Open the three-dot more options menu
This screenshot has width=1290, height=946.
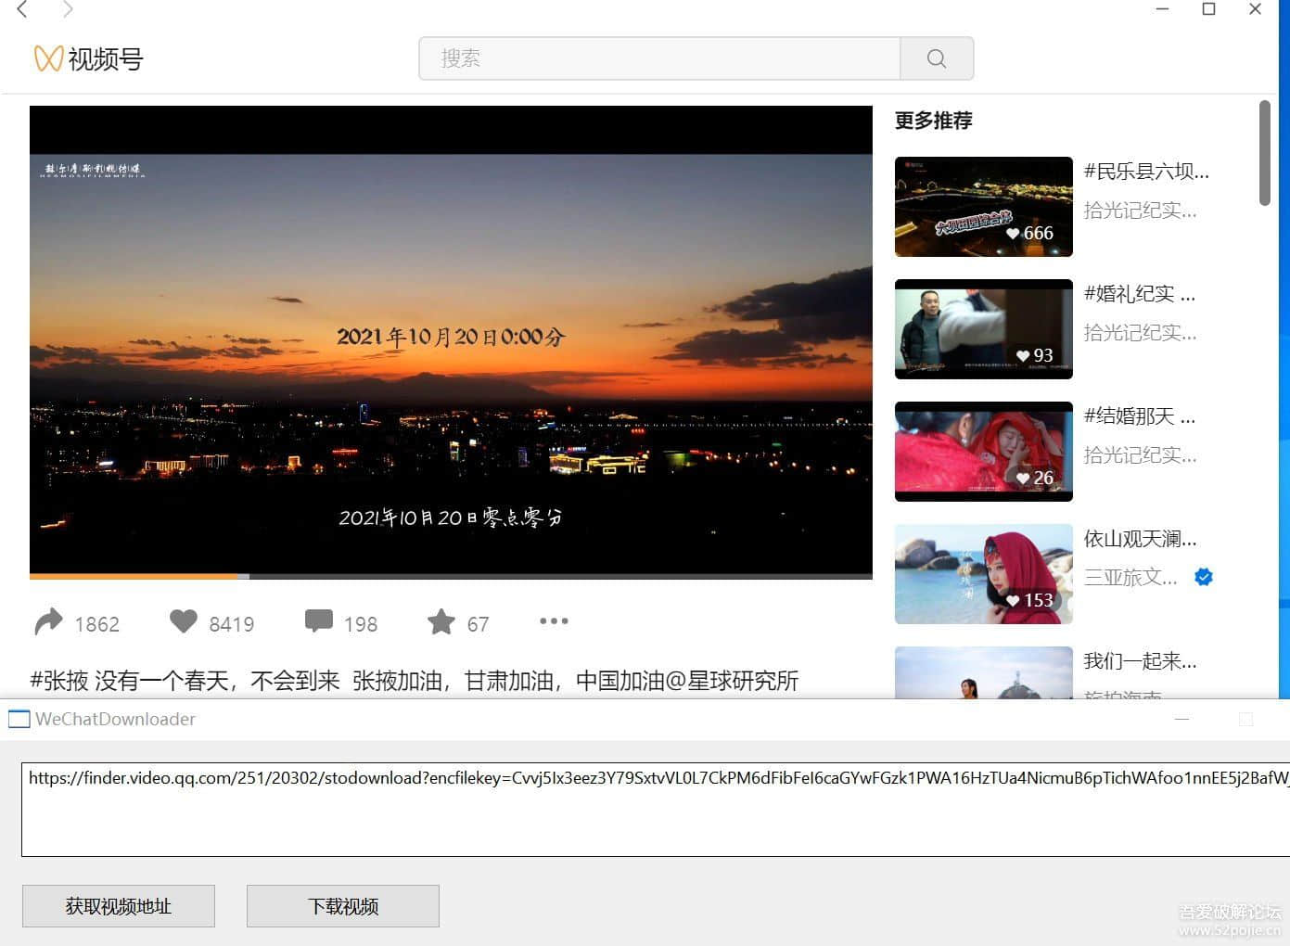[x=554, y=620]
